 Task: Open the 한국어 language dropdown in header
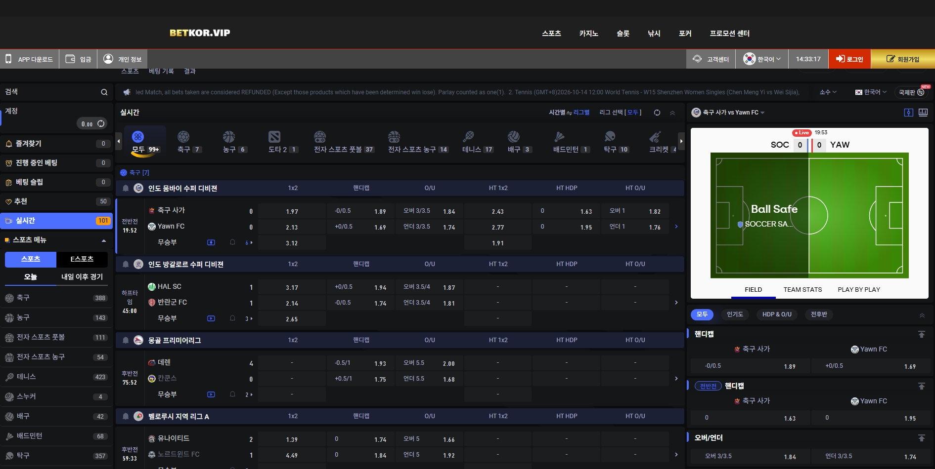(762, 59)
